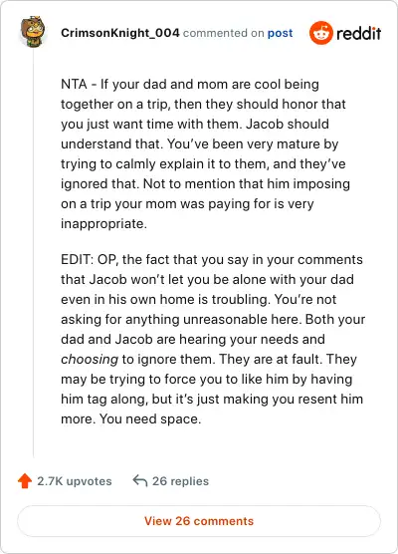
Task: Click the Reddit Snoo logo icon
Action: click(x=320, y=33)
